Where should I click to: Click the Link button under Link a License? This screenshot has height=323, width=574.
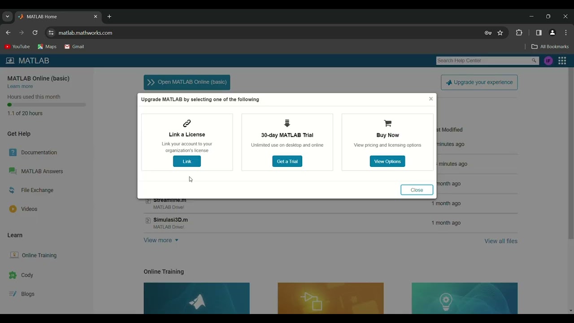click(x=187, y=161)
